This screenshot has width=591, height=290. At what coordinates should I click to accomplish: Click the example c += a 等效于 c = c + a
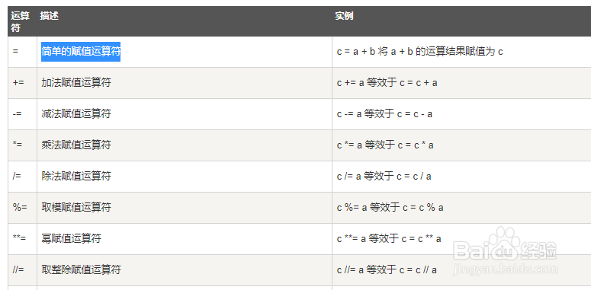tap(387, 83)
